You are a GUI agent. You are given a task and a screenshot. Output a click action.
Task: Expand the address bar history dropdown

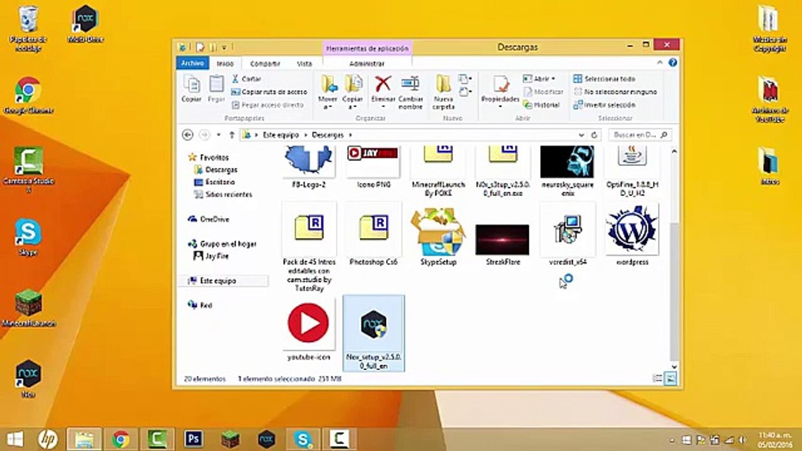[581, 135]
